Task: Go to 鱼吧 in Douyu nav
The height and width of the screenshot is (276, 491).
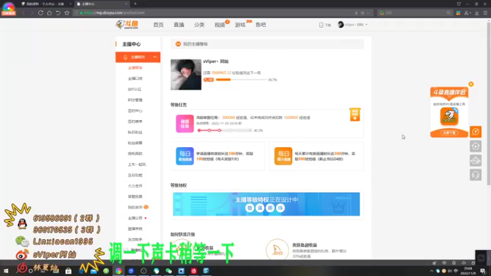Action: click(x=260, y=25)
